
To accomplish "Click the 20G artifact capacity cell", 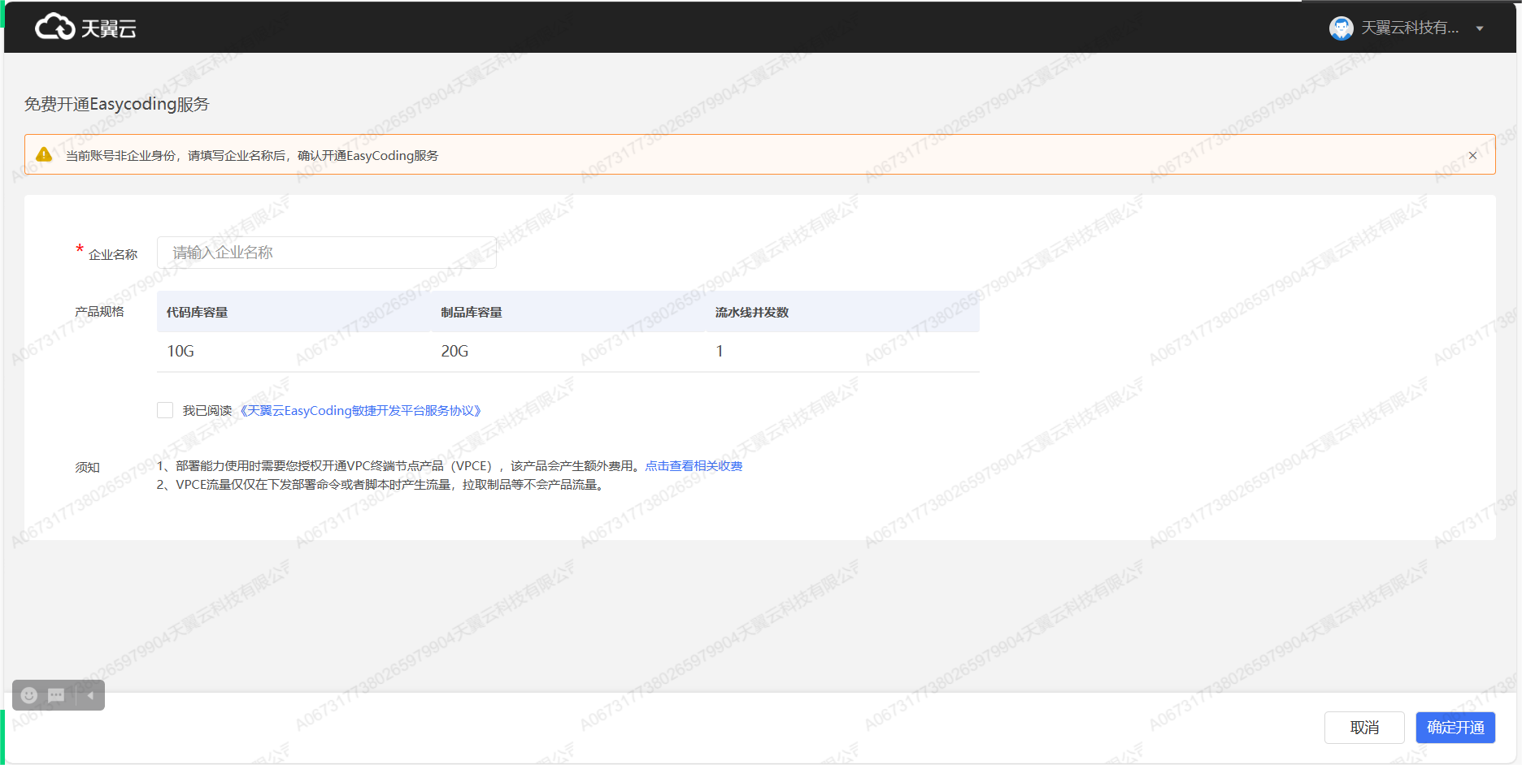I will click(x=454, y=352).
